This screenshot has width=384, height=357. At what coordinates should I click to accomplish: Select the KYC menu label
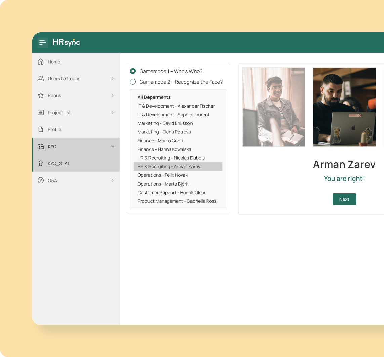click(52, 147)
